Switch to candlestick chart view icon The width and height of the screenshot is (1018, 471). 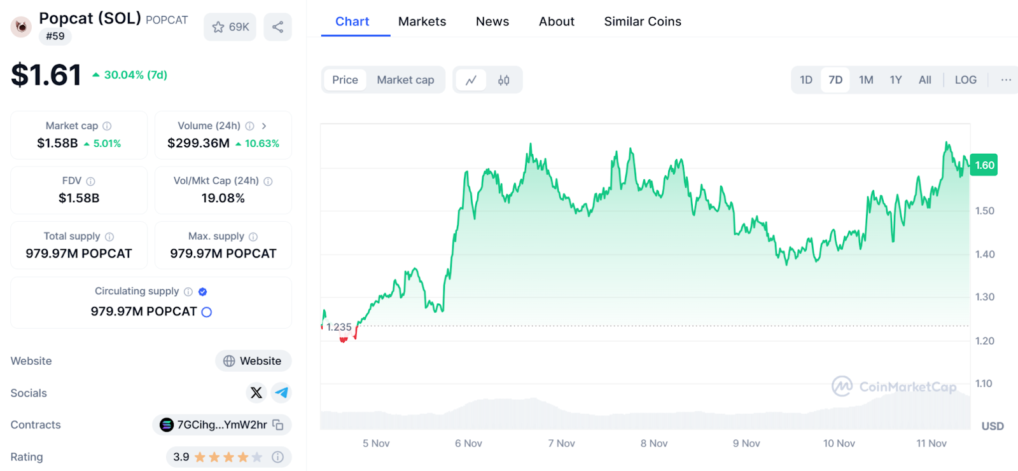click(503, 80)
